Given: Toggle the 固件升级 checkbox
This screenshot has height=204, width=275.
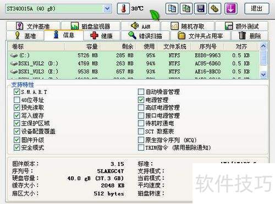Looking at the screenshot, I should tap(16, 140).
